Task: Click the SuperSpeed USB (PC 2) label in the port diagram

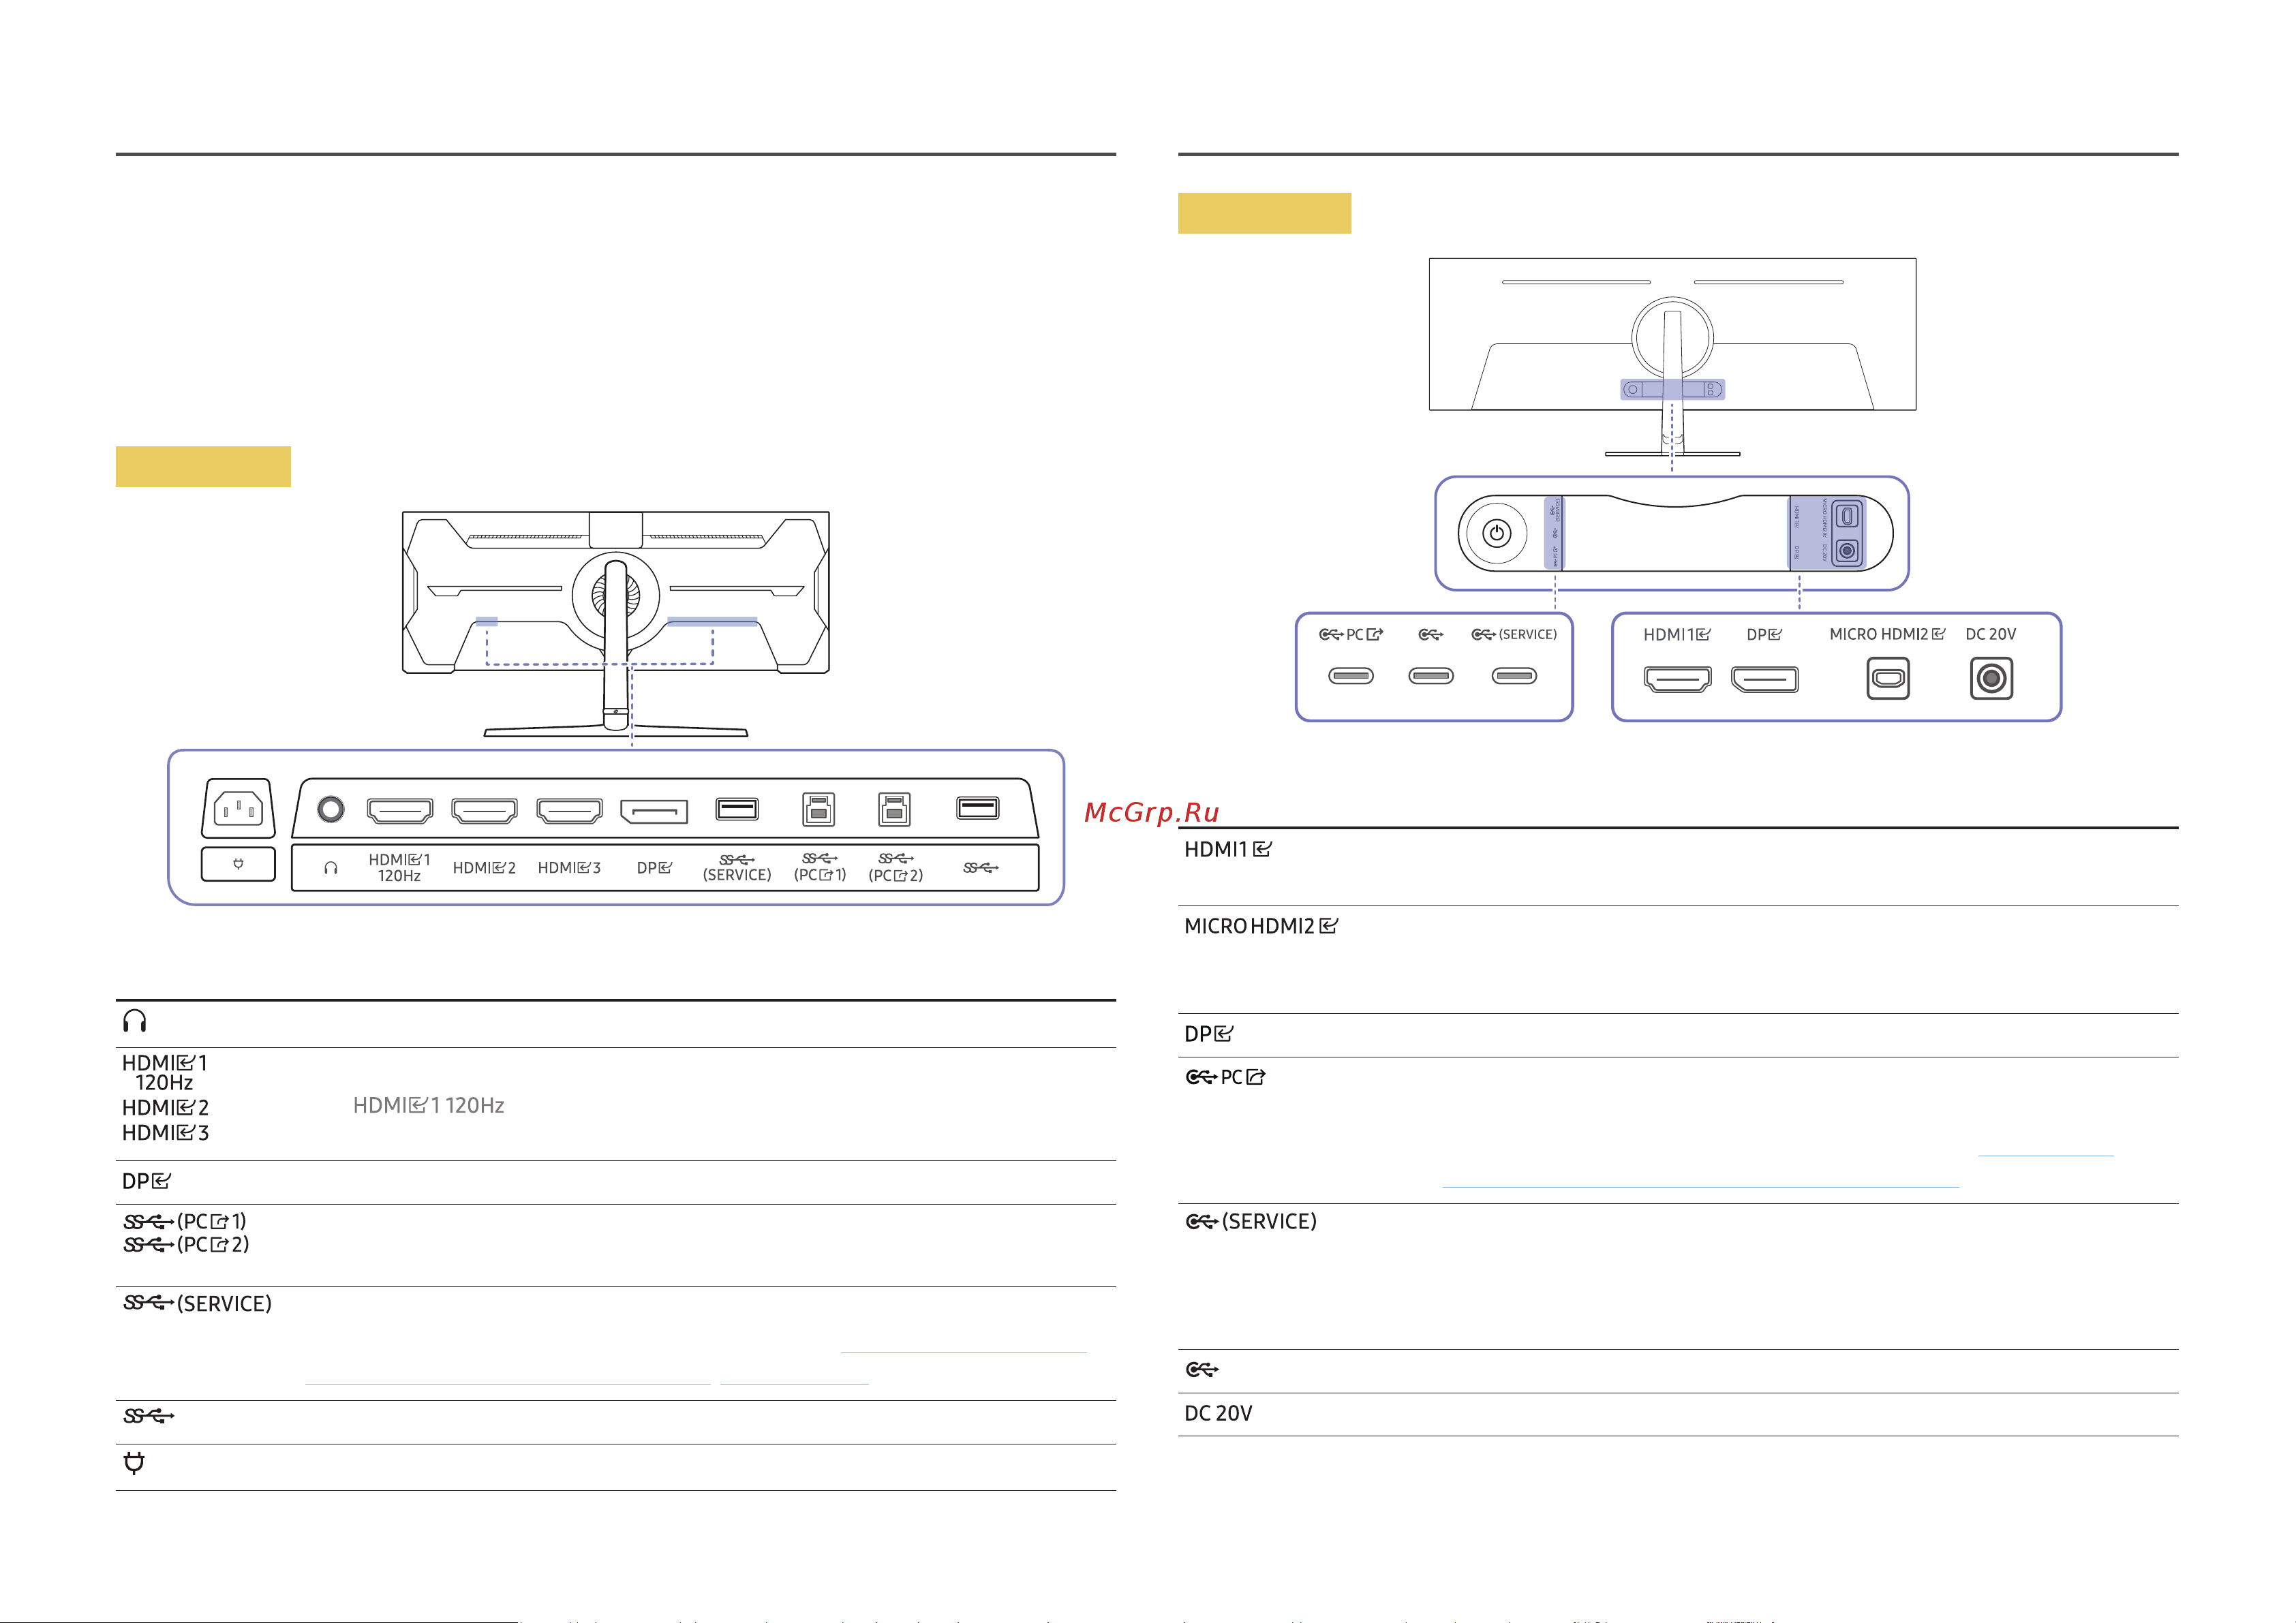Action: (x=895, y=867)
